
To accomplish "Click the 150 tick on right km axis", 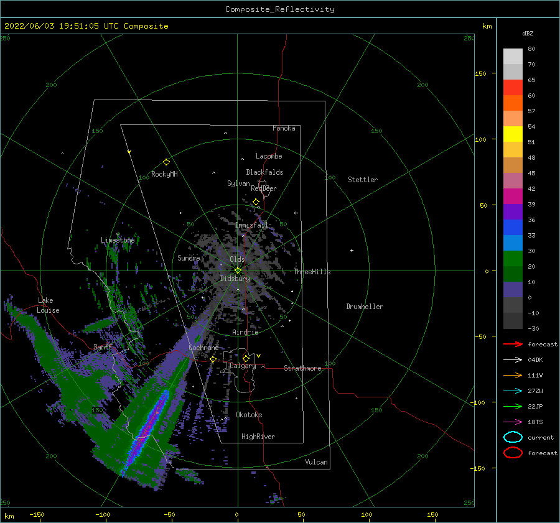I will 480,73.
